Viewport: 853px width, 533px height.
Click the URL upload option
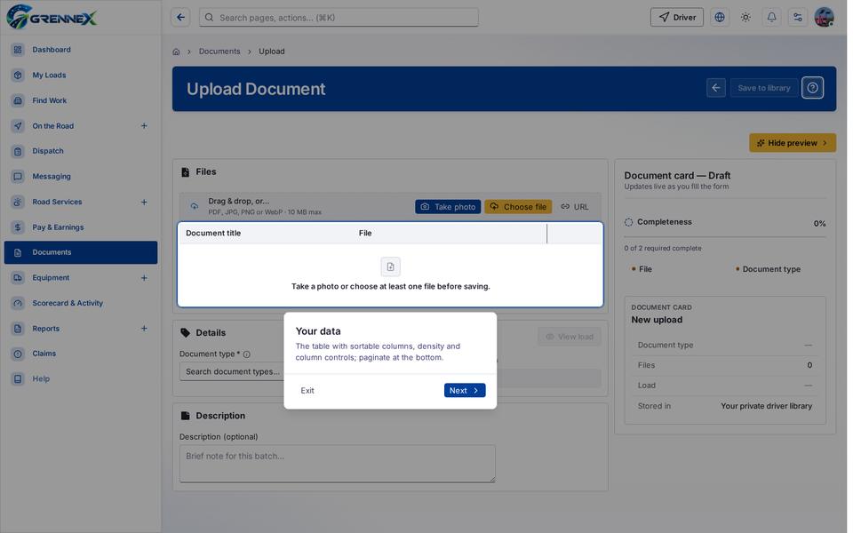pos(575,207)
